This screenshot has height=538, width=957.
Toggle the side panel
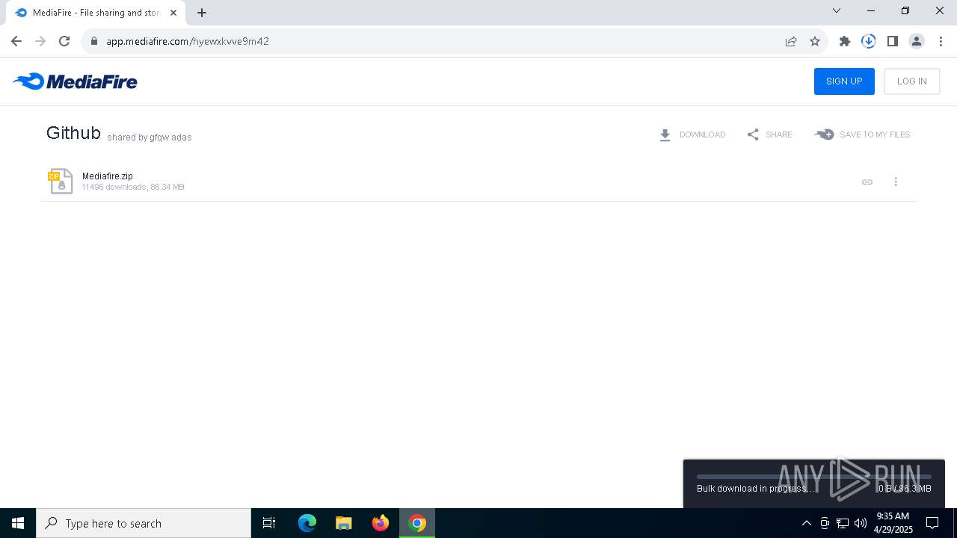[x=893, y=41]
